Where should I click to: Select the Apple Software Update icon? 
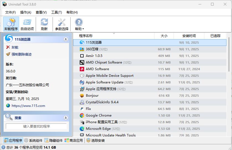point(82,82)
